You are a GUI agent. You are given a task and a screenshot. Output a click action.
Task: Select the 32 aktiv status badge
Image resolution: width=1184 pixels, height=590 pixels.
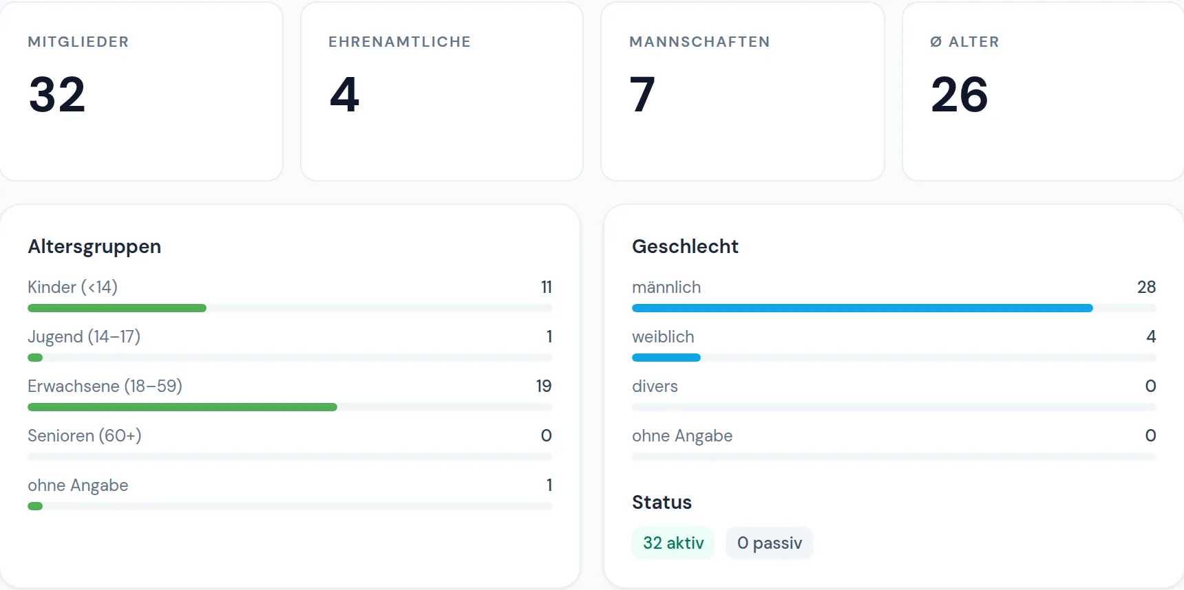(x=673, y=543)
